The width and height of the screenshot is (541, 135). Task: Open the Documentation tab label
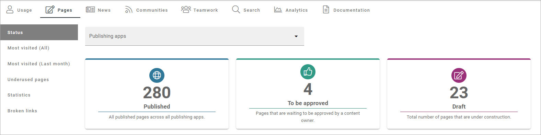[352, 10]
